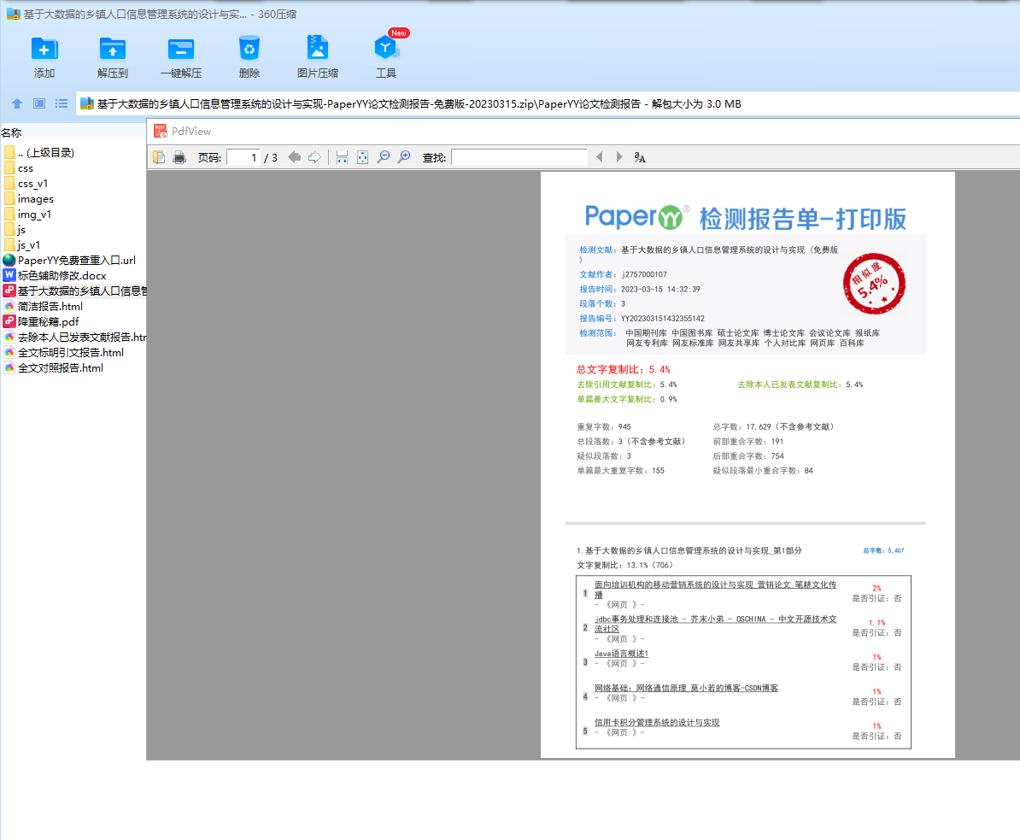
Task: Click the 报告时间 2023-03-15 text
Action: 640,289
